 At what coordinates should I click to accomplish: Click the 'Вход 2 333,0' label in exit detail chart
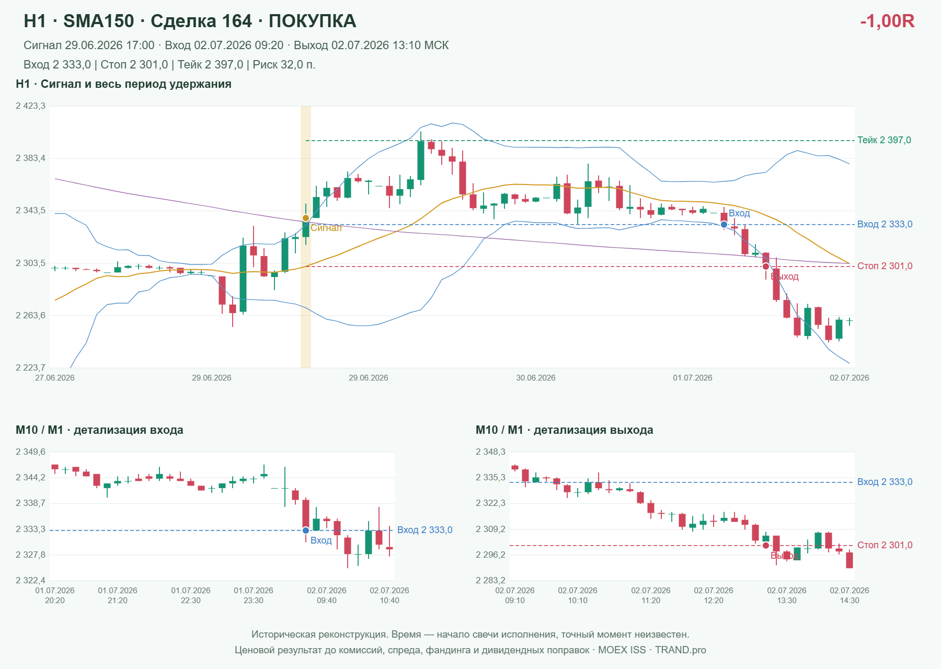click(885, 482)
